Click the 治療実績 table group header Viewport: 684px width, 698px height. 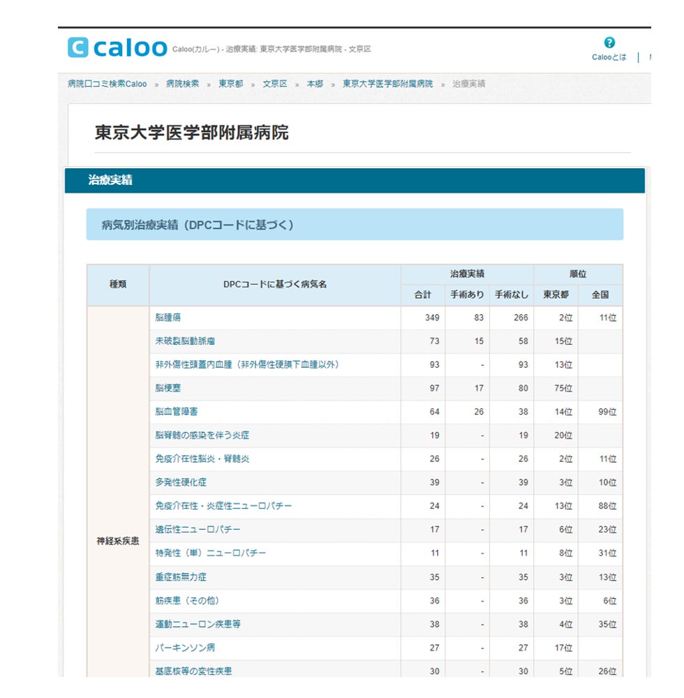467,274
